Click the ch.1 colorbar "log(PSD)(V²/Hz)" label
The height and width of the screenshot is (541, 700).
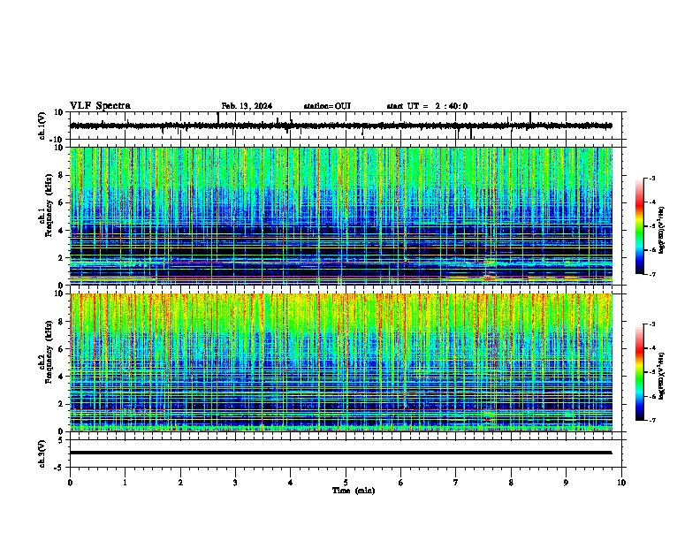pyautogui.click(x=661, y=230)
